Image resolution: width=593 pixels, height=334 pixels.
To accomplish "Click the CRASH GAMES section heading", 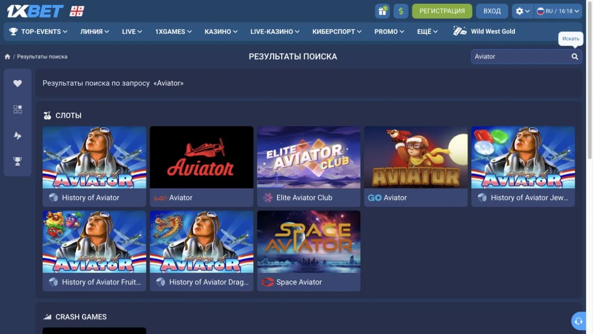I will (x=81, y=317).
